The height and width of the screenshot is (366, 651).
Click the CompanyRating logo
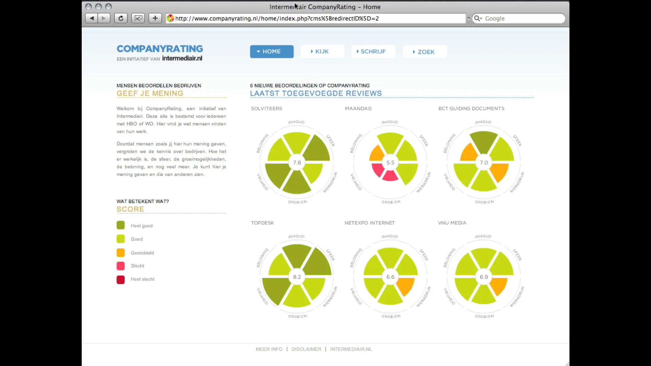tap(160, 49)
